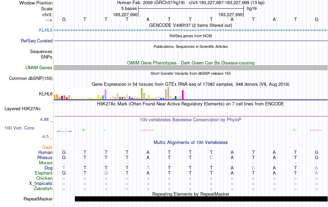Open GENCODE V49lift37 track title
The image size is (328, 207).
tap(190, 25)
